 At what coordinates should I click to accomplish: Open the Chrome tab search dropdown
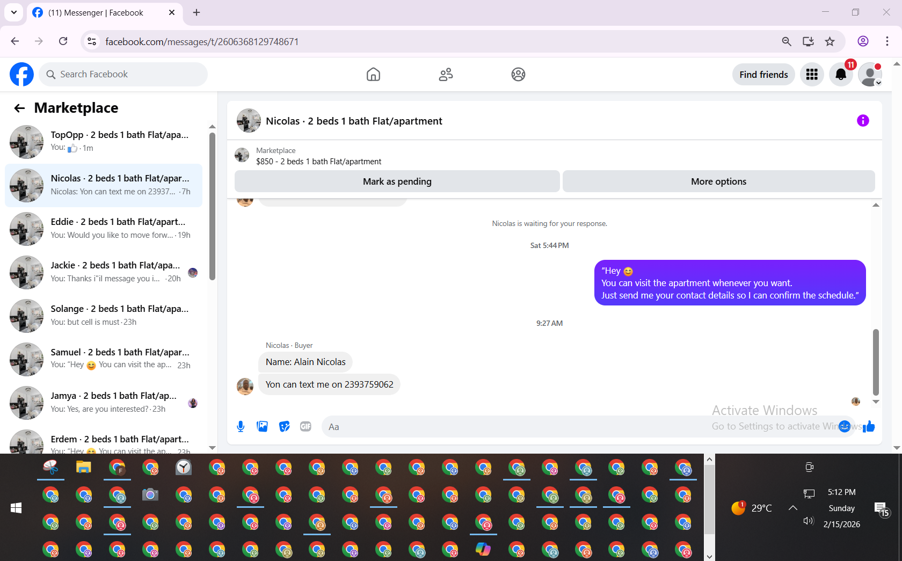pos(14,12)
